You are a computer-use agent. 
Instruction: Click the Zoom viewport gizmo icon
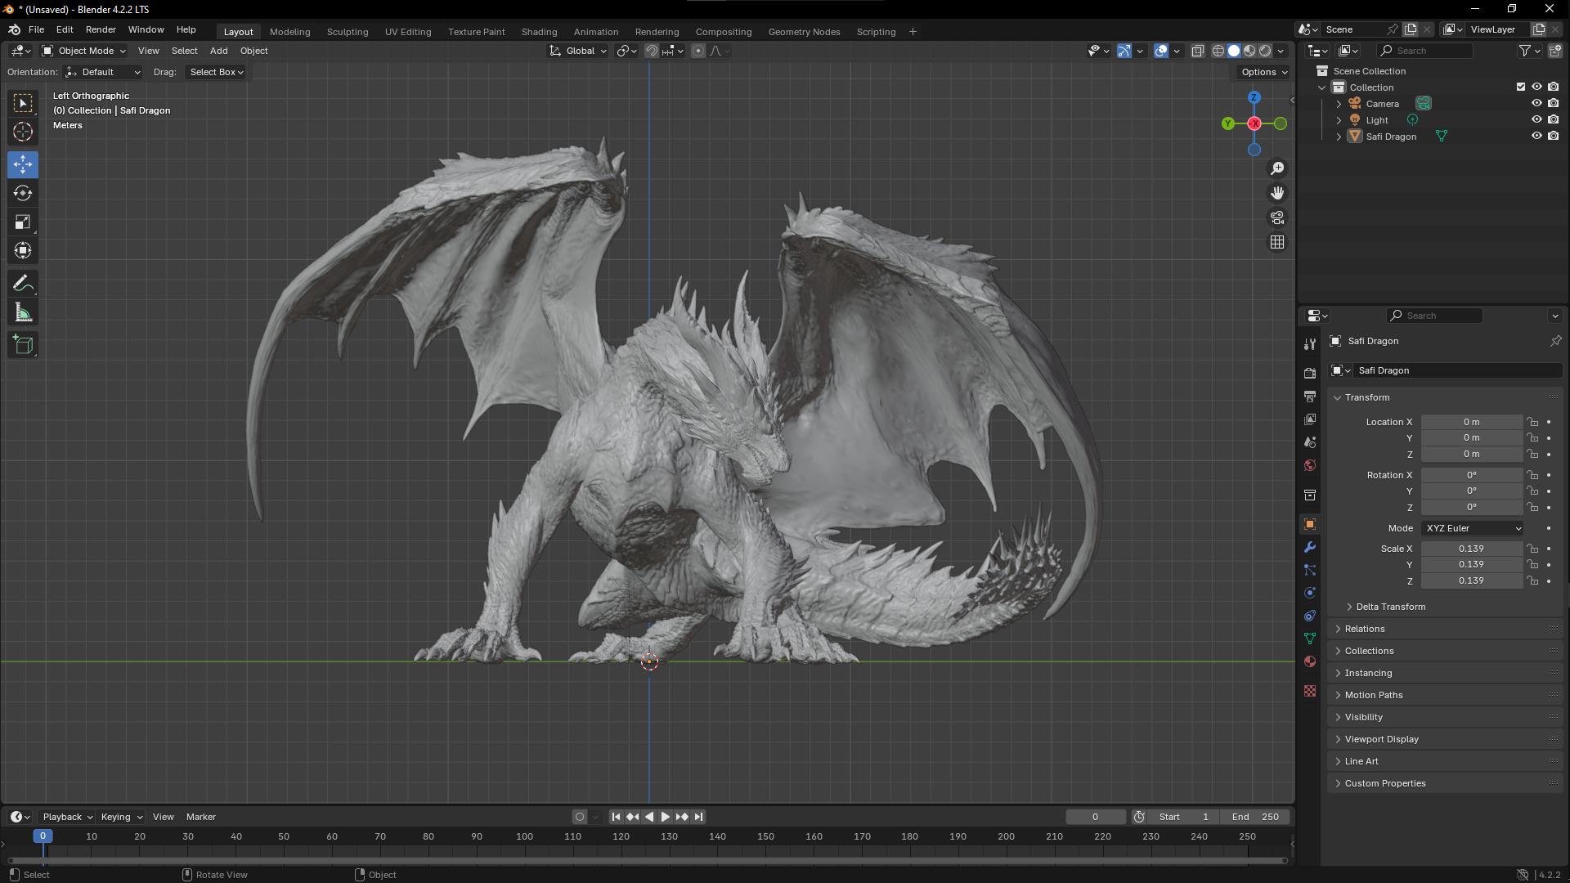click(1277, 168)
